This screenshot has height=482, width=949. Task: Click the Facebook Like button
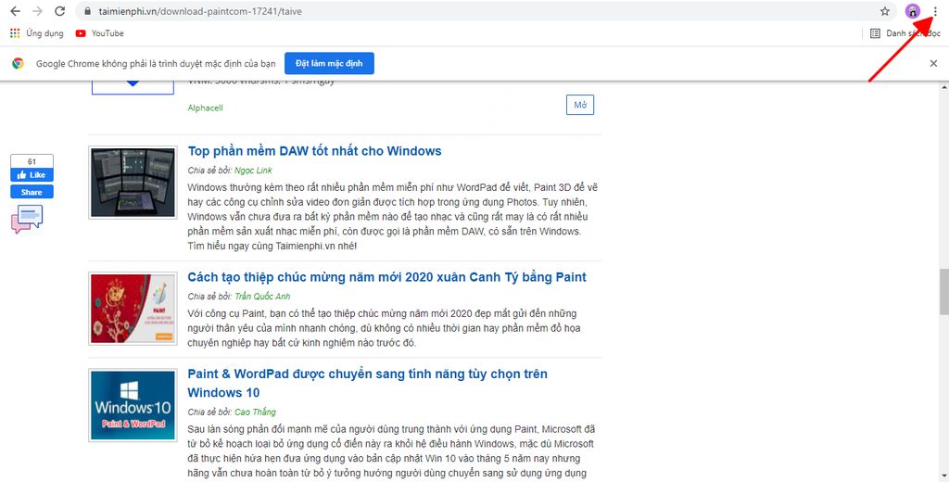[x=32, y=175]
